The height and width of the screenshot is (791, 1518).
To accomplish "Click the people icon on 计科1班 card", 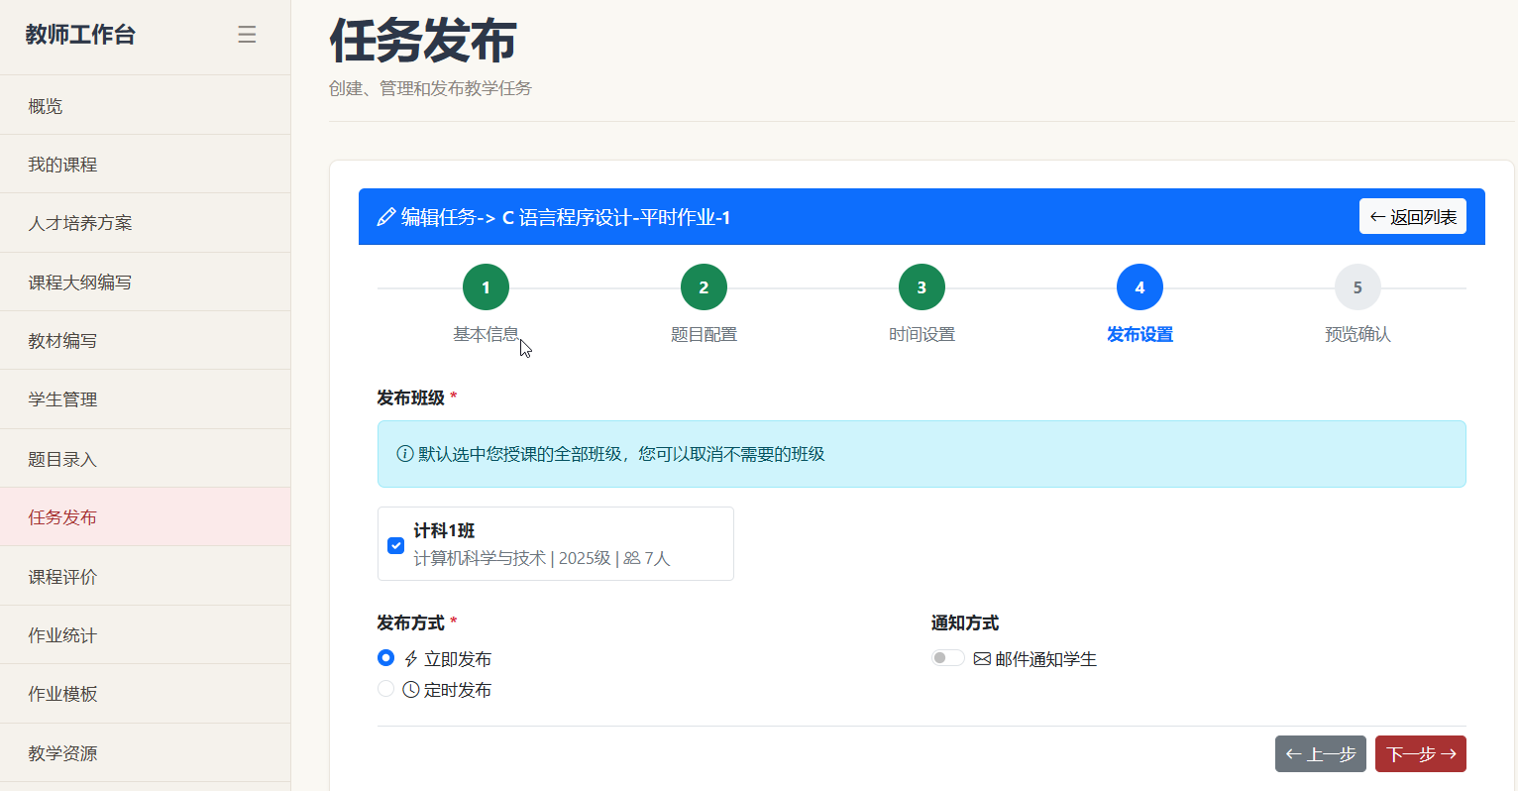I will pyautogui.click(x=632, y=558).
